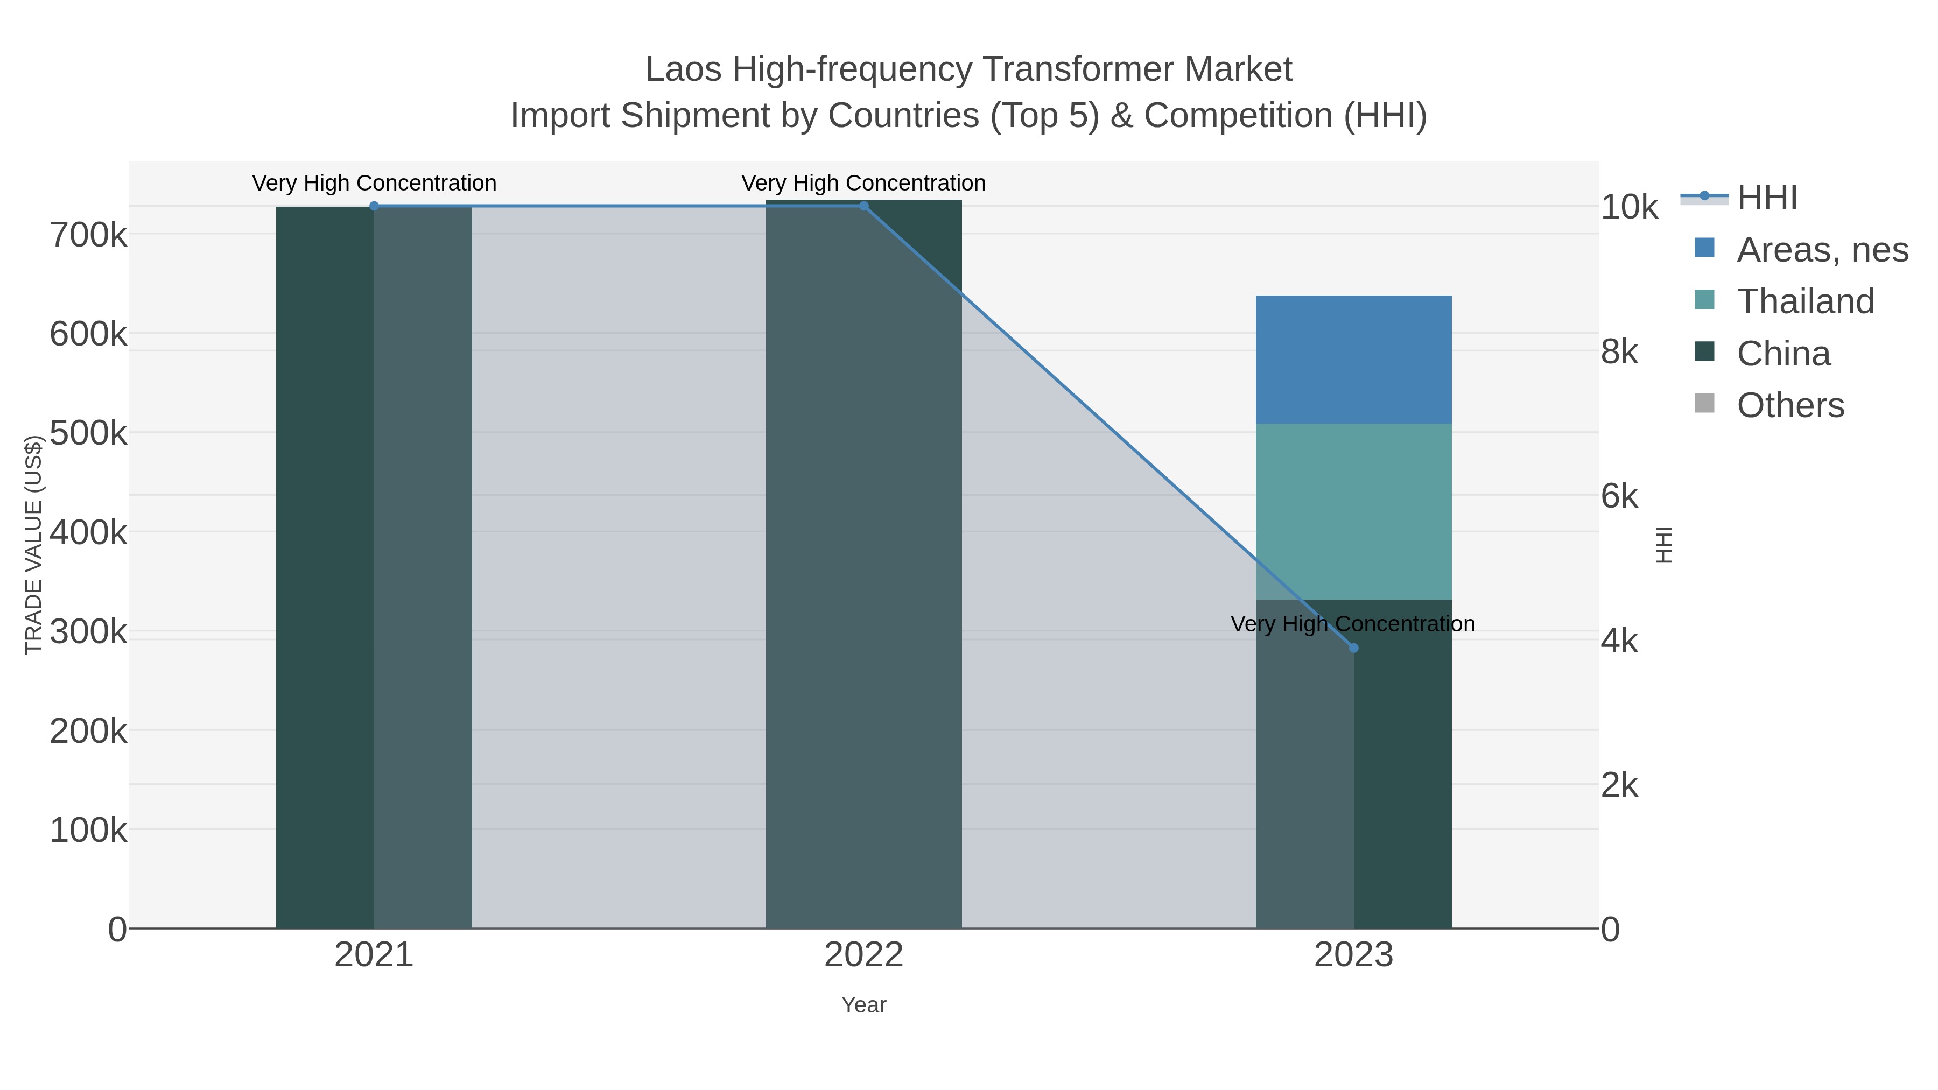Click the 2021 x-axis label
Viewport: 1938px width, 1090px height.
click(374, 955)
